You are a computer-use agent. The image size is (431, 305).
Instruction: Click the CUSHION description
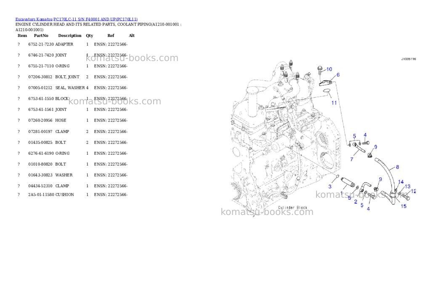tap(64, 194)
